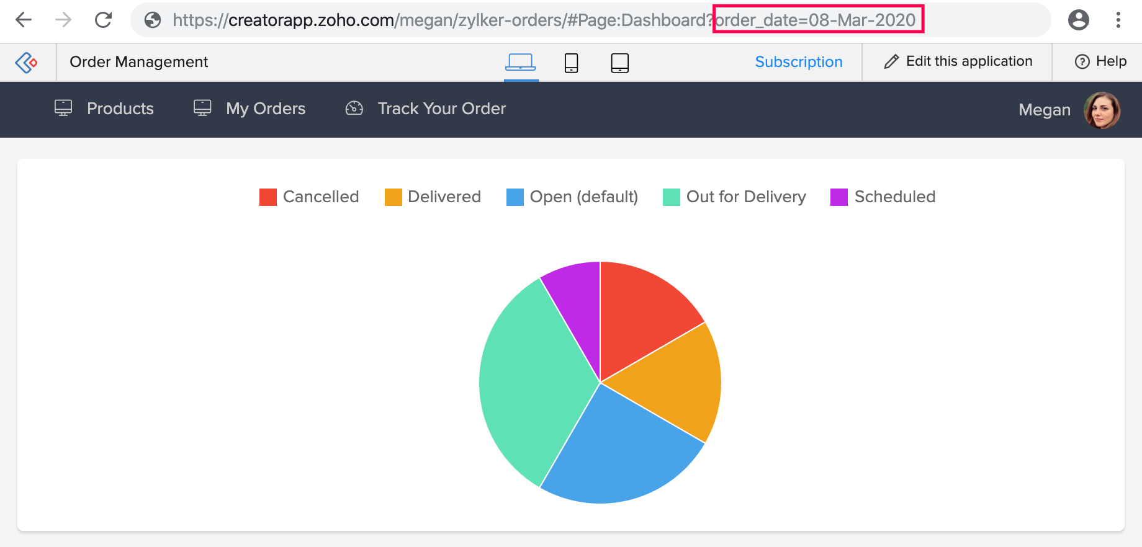This screenshot has width=1142, height=547.
Task: Click the Help button label
Action: [1112, 61]
